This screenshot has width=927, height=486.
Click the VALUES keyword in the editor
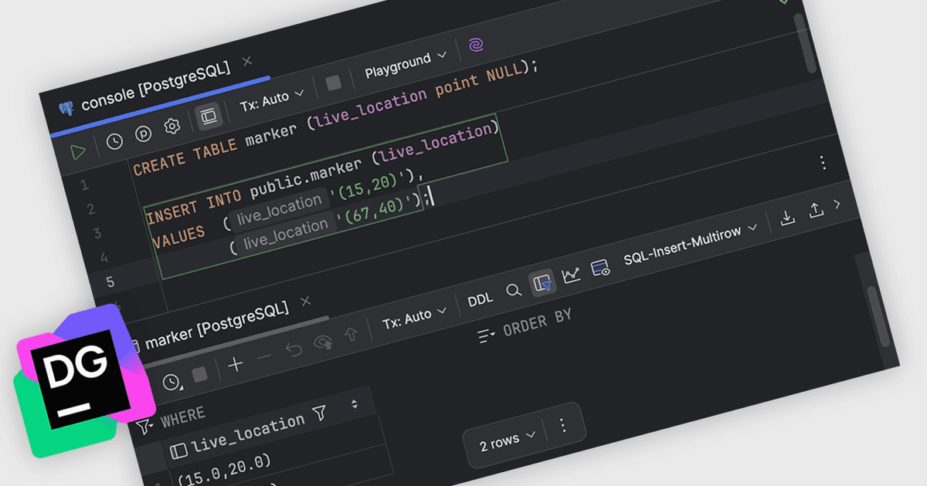178,236
